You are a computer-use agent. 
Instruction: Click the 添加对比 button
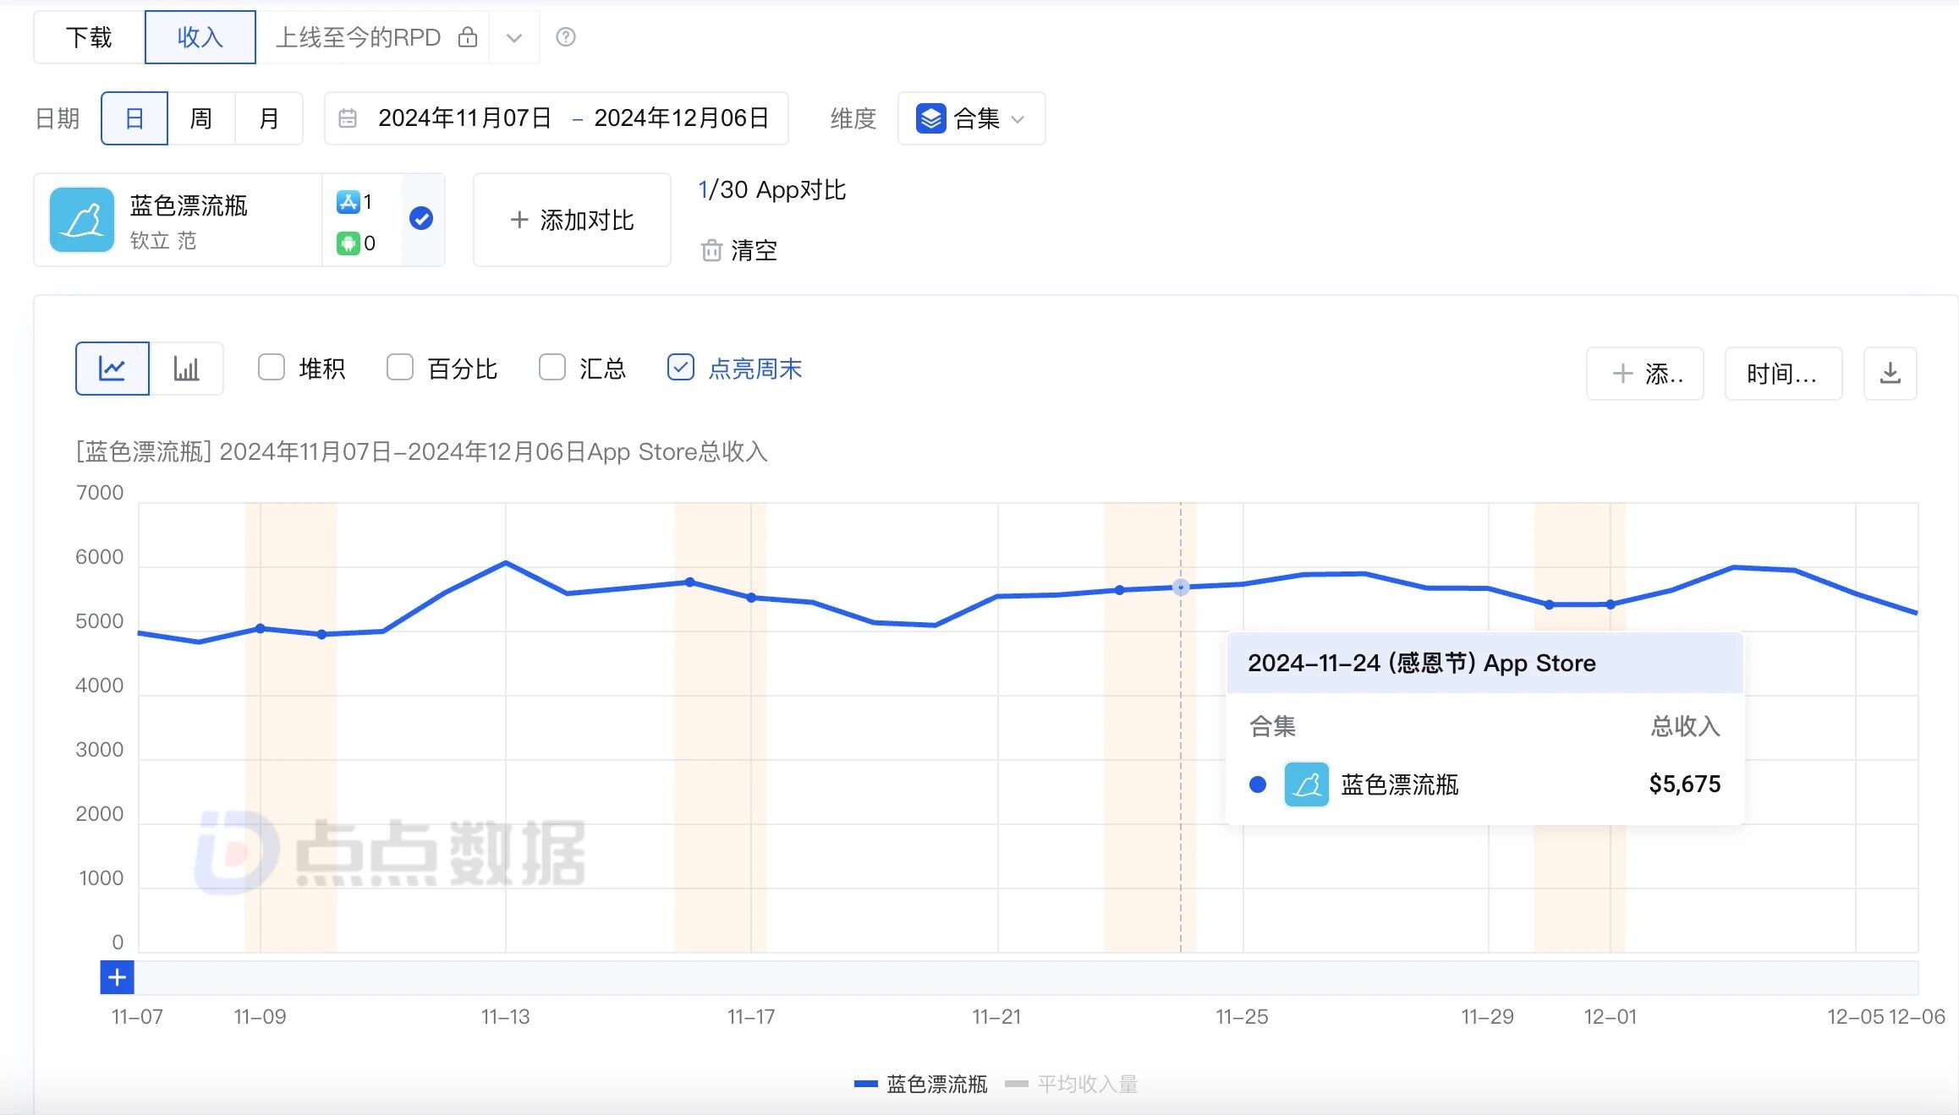tap(572, 219)
